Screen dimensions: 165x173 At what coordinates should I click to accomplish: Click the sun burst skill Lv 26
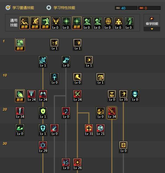78,164
